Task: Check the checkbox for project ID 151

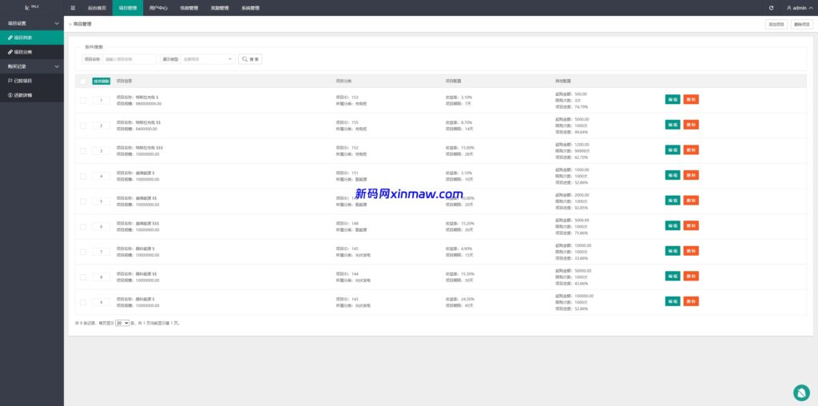Action: point(83,176)
